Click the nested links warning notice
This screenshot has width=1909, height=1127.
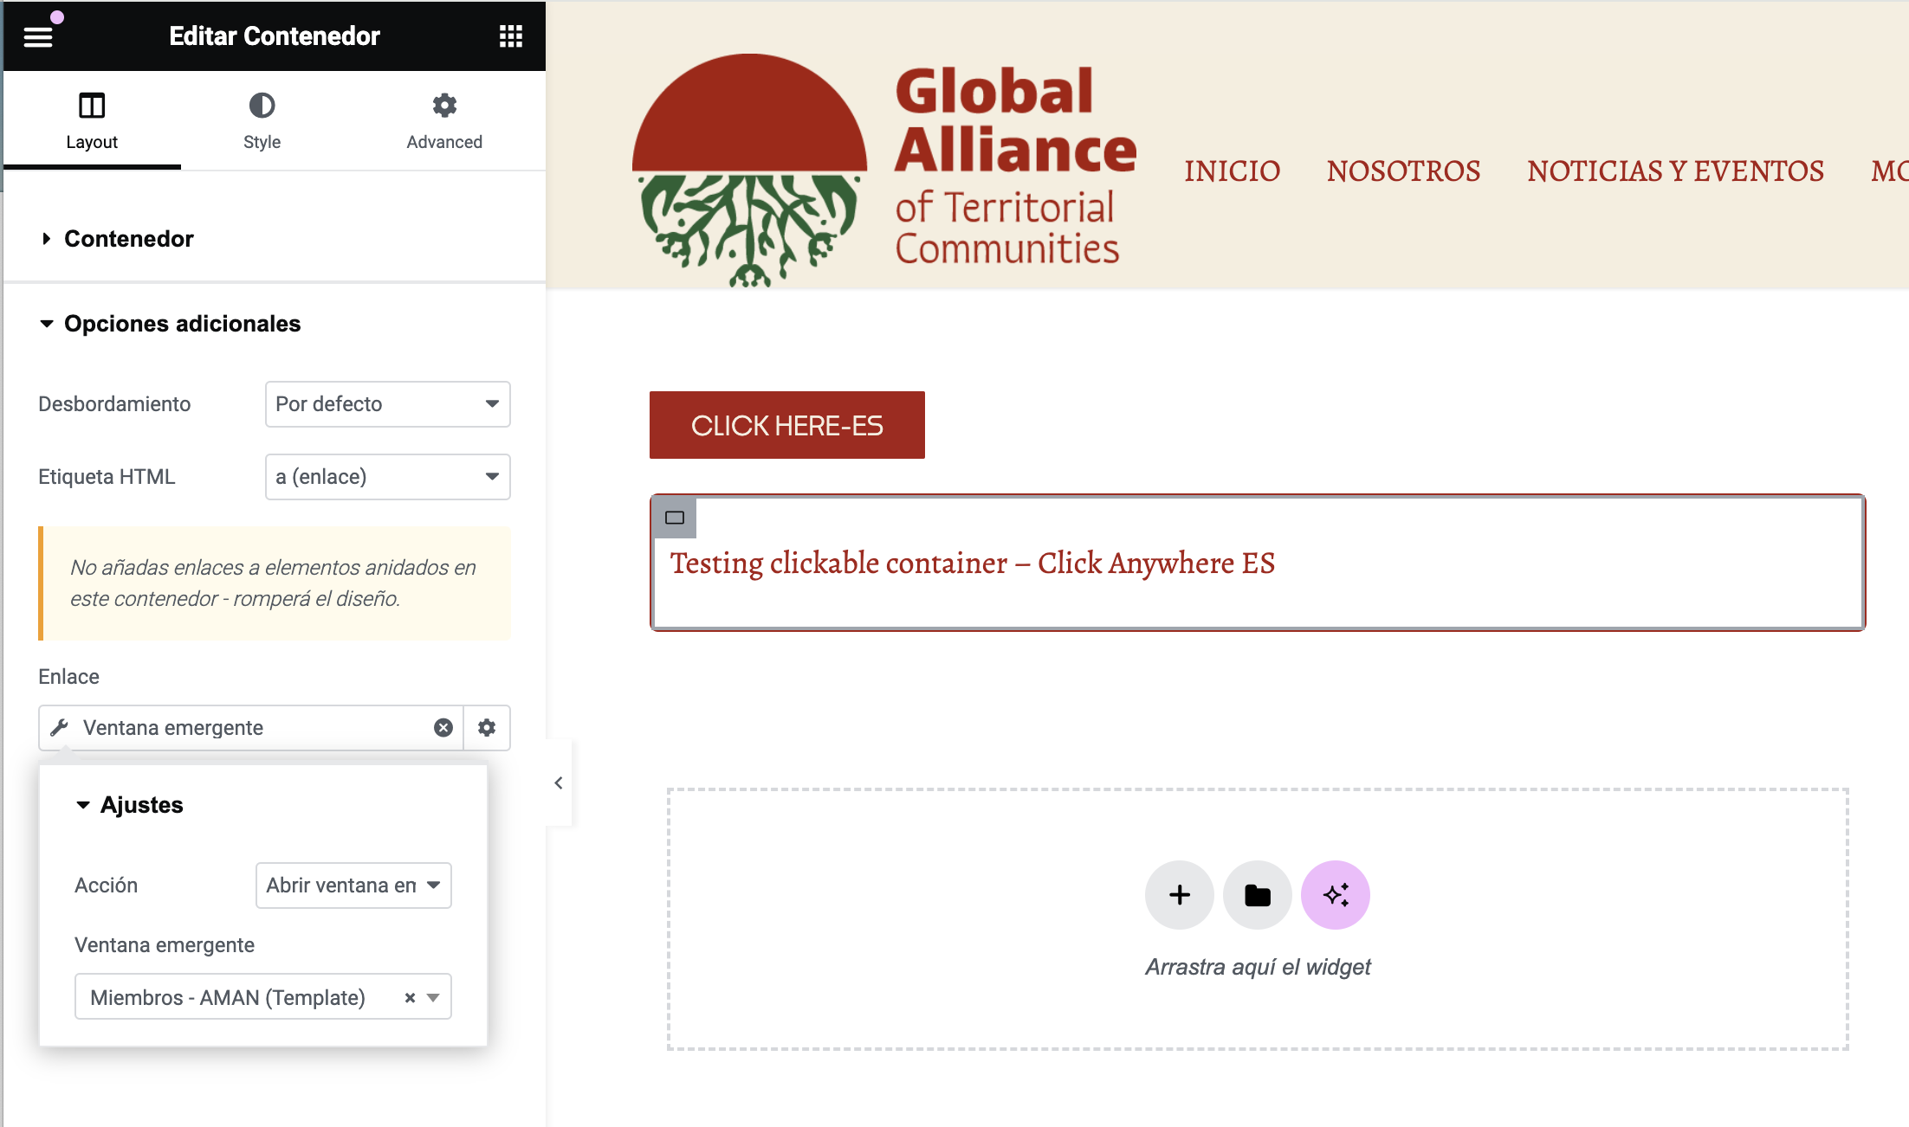click(275, 583)
